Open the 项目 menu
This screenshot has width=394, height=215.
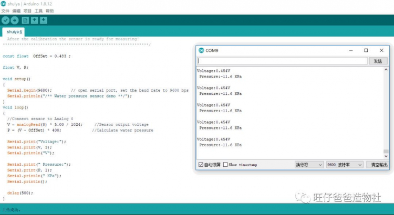click(27, 11)
